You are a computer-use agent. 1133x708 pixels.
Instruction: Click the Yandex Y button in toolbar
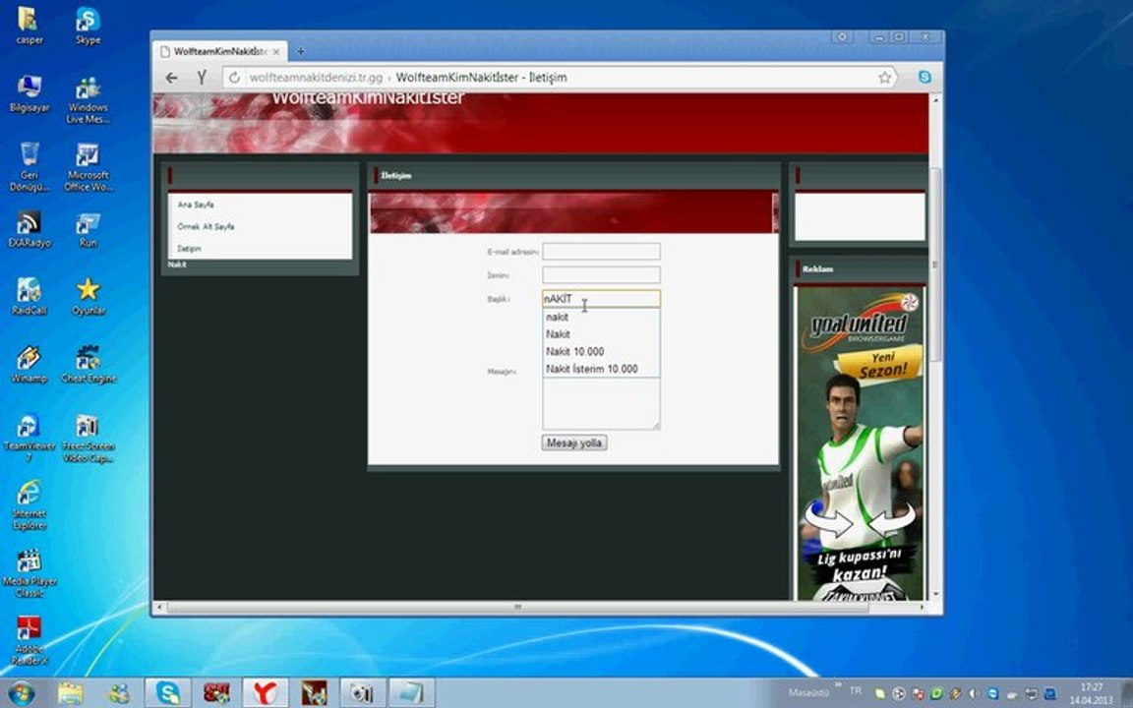[x=202, y=77]
